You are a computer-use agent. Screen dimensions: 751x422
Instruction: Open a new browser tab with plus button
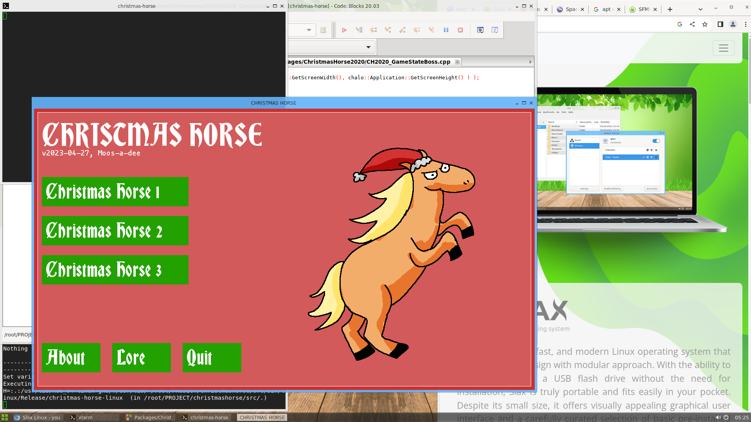(x=670, y=9)
